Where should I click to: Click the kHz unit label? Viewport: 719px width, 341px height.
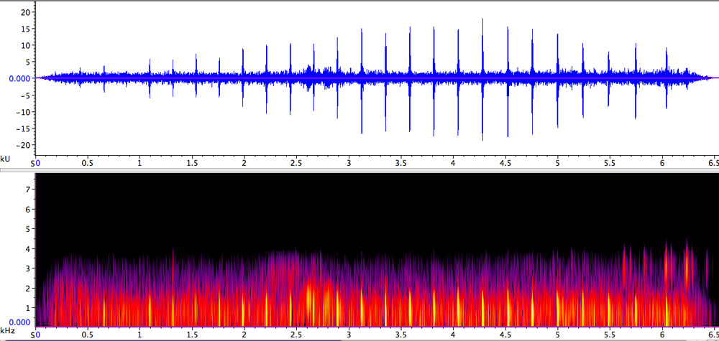6,330
